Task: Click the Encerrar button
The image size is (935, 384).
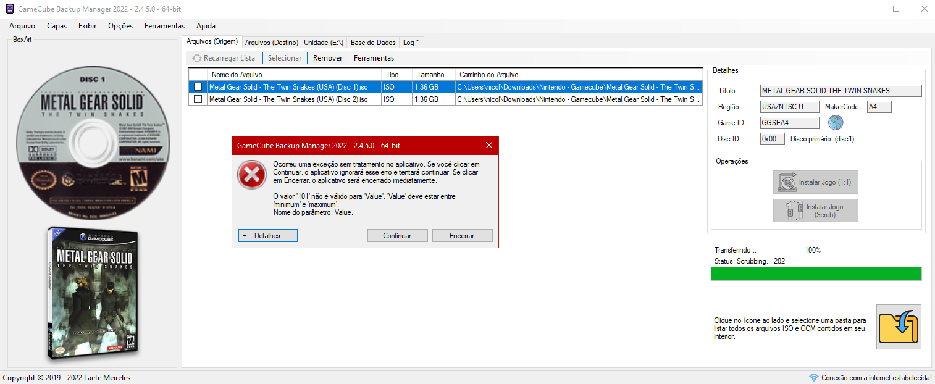Action: [x=462, y=236]
